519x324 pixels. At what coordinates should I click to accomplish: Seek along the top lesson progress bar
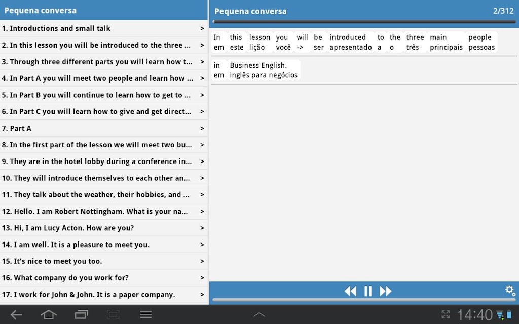click(x=364, y=22)
